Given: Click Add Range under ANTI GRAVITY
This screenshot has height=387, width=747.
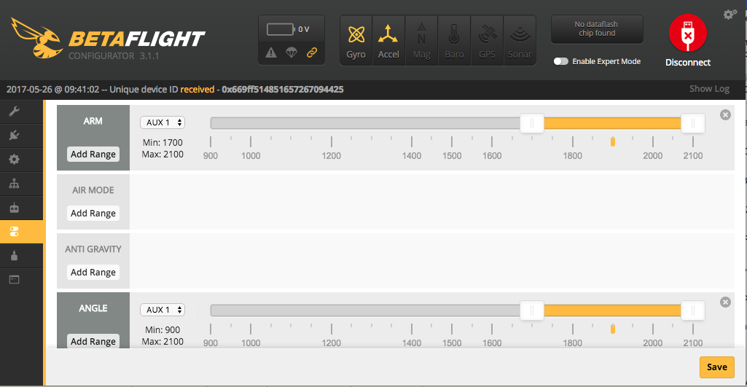Looking at the screenshot, I should point(93,272).
